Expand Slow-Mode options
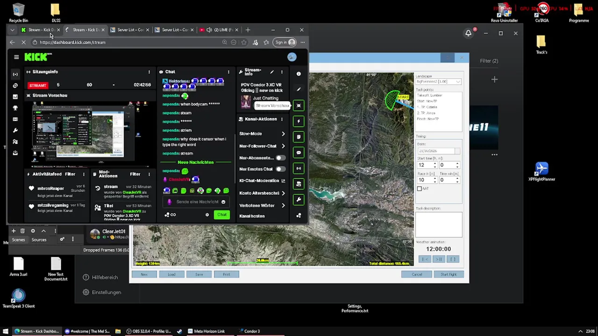 tap(283, 134)
